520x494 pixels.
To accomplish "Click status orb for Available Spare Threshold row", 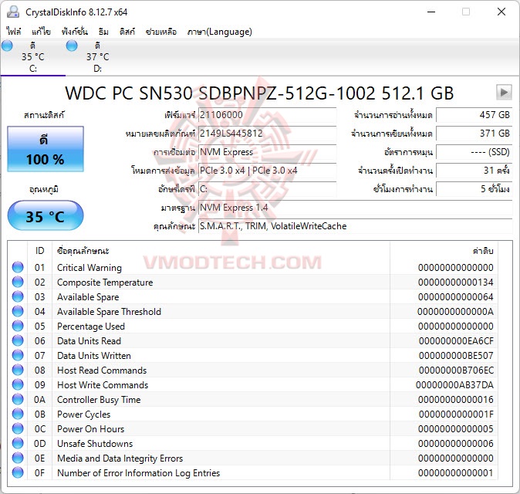I will coord(18,311).
